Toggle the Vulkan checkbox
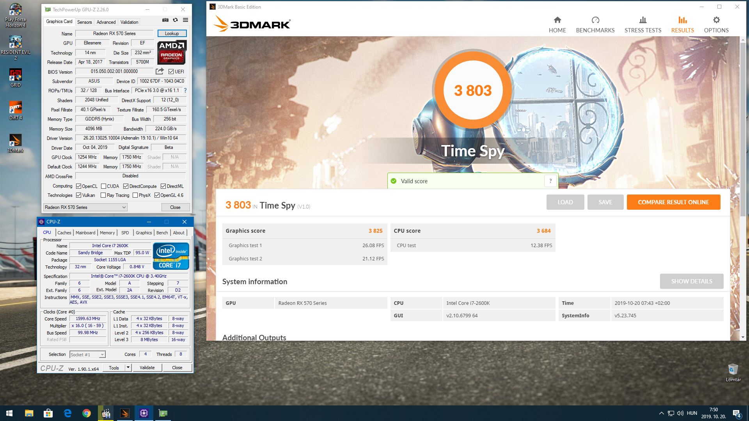This screenshot has height=421, width=749. (78, 195)
